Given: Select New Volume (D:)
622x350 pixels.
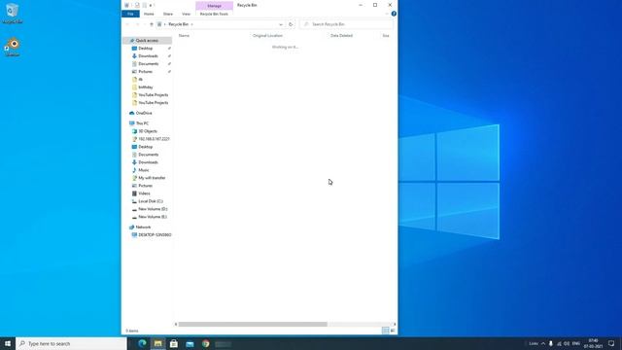Looking at the screenshot, I should pos(153,209).
